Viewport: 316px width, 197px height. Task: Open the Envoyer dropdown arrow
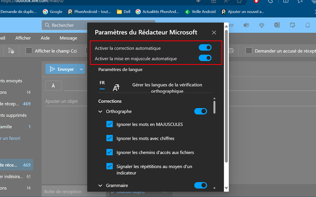[x=81, y=69]
